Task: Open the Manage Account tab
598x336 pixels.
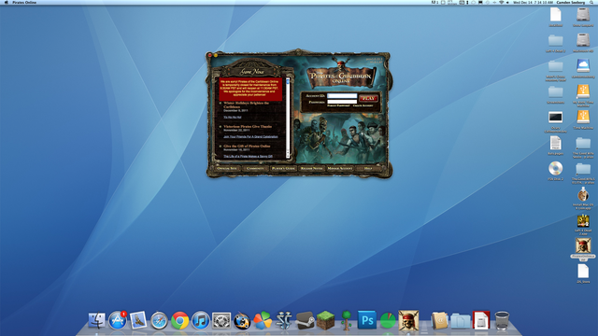Action: 340,168
